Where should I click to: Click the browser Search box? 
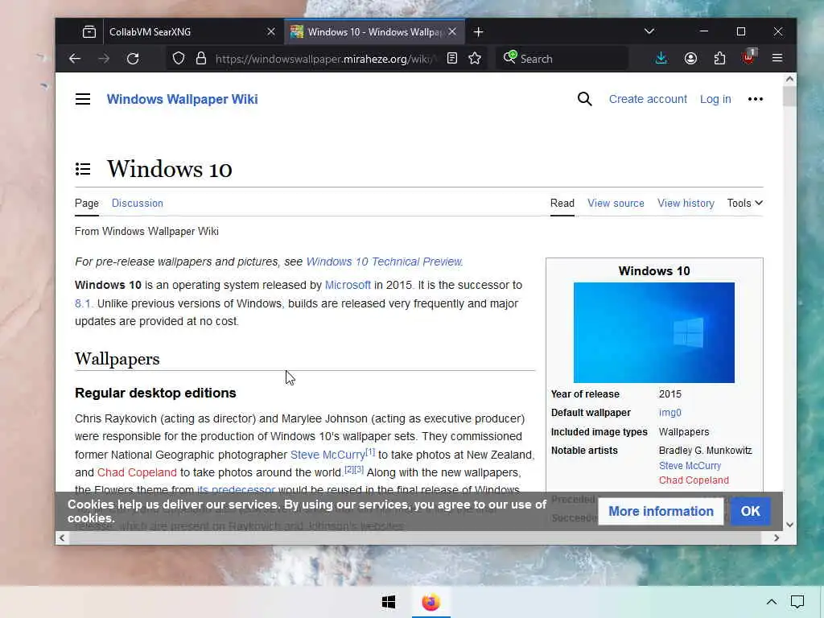pos(562,58)
